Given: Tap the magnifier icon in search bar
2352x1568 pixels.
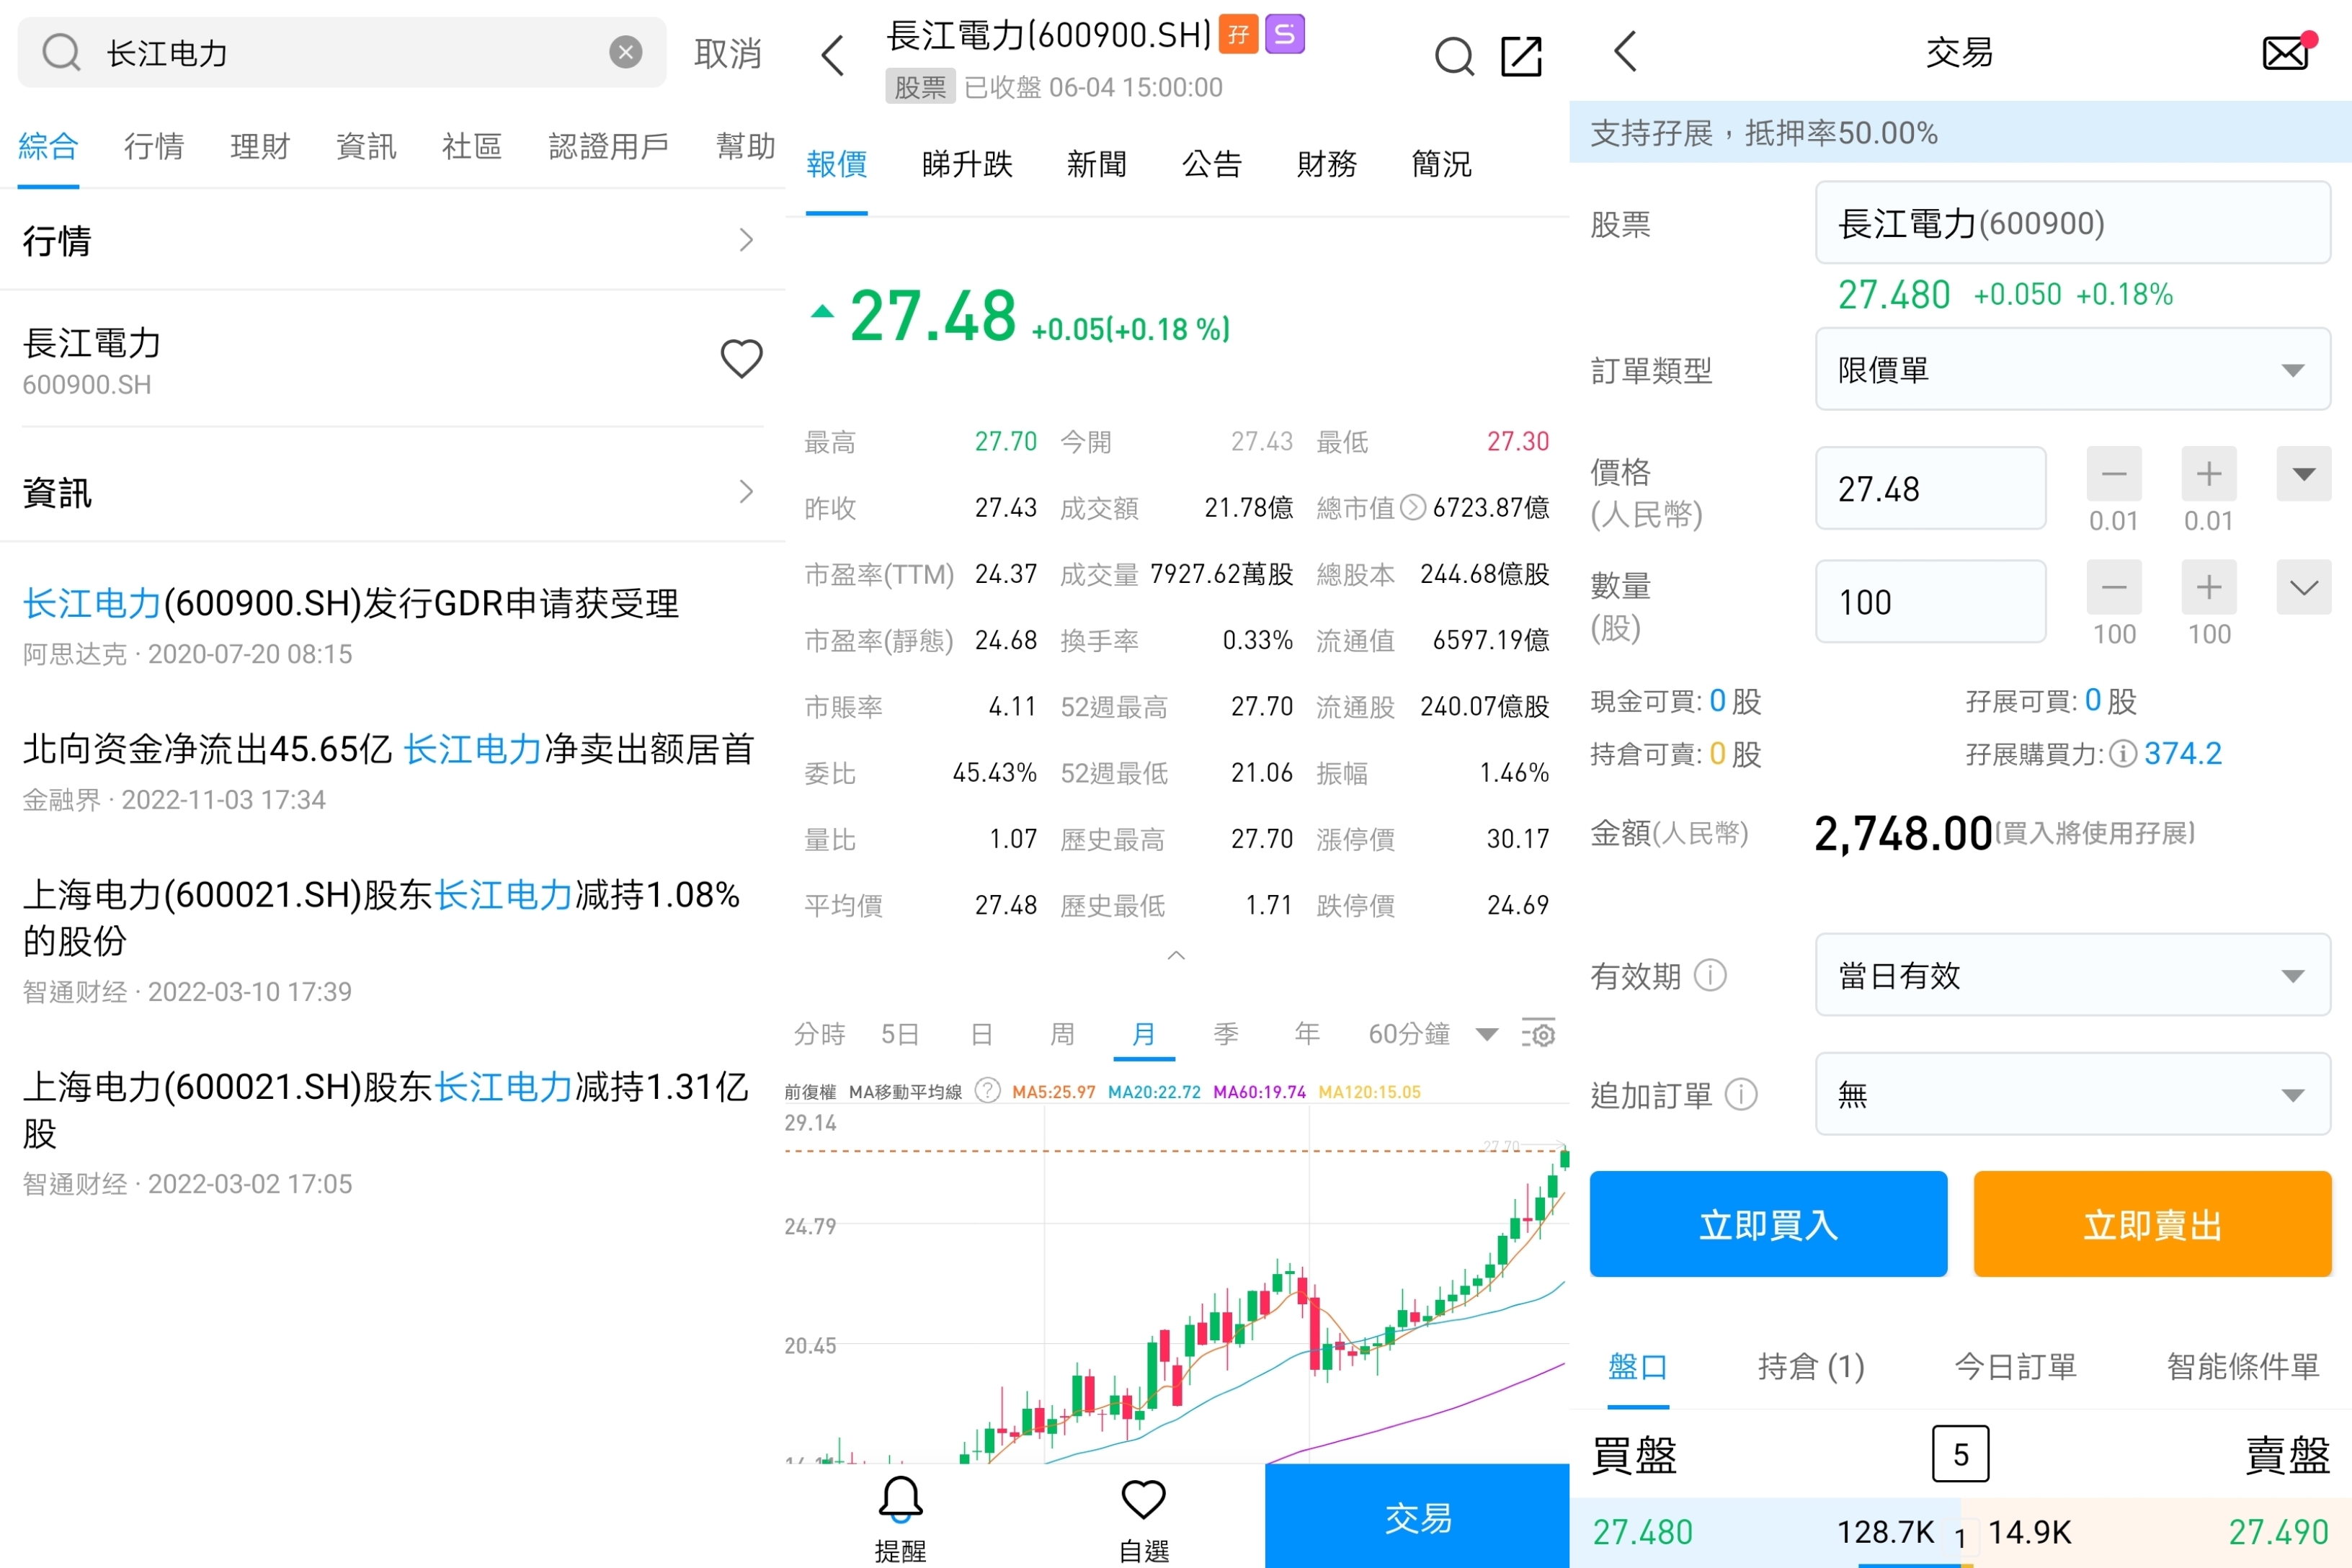Looking at the screenshot, I should tap(61, 52).
